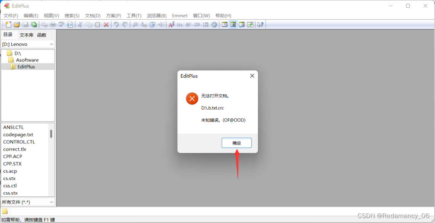
Task: Select the ANSI.CTL file
Action: (x=13, y=127)
